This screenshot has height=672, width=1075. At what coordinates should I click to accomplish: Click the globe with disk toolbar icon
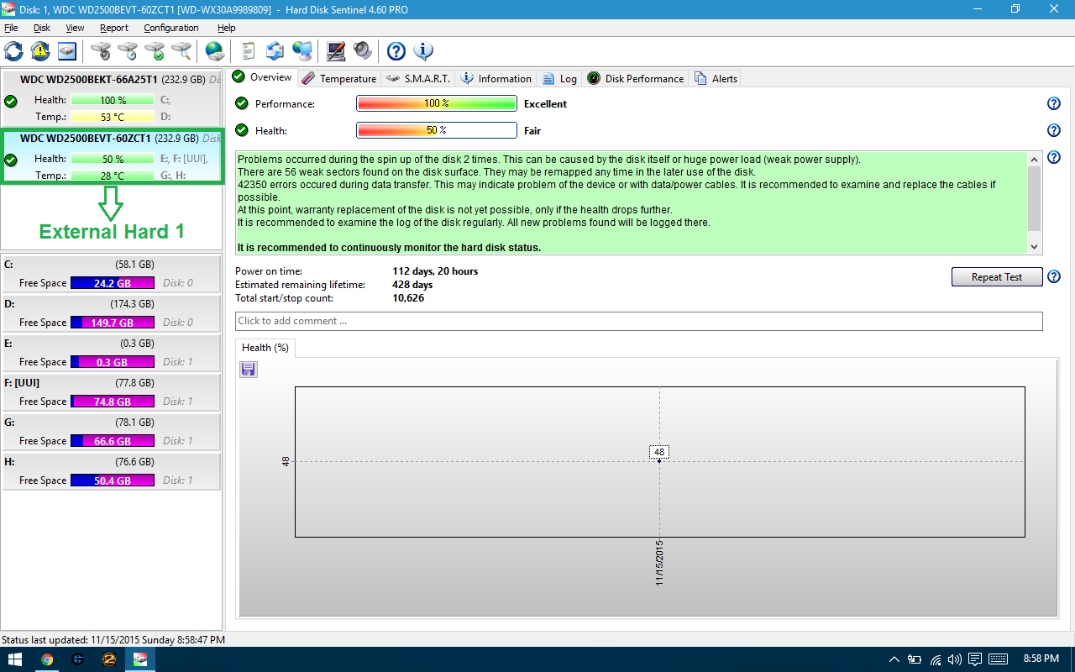pyautogui.click(x=215, y=51)
